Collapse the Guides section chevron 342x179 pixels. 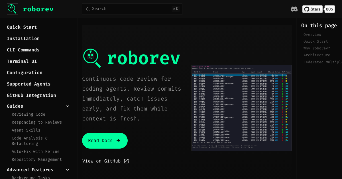tap(68, 106)
